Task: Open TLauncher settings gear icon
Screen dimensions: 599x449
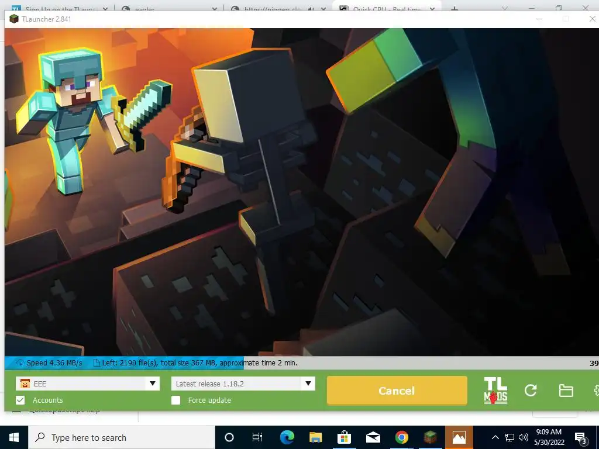Action: [x=596, y=390]
